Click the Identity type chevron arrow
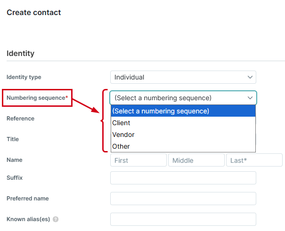The height and width of the screenshot is (231, 285). point(250,77)
